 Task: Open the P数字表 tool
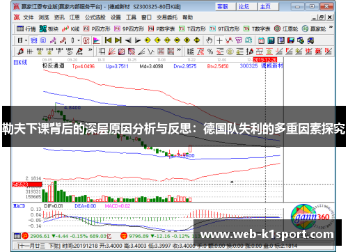(161, 29)
